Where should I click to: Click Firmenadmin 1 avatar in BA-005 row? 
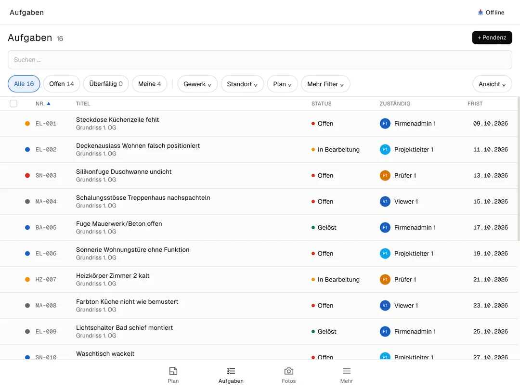click(x=385, y=227)
